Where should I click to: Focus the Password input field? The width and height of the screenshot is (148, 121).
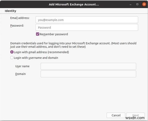(x=87, y=27)
